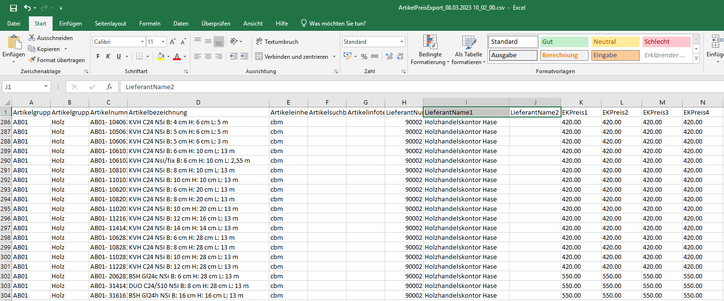Viewport: 724px width, 301px height.
Task: Expand the Formatvorlagen styles gallery
Action: coord(696,58)
